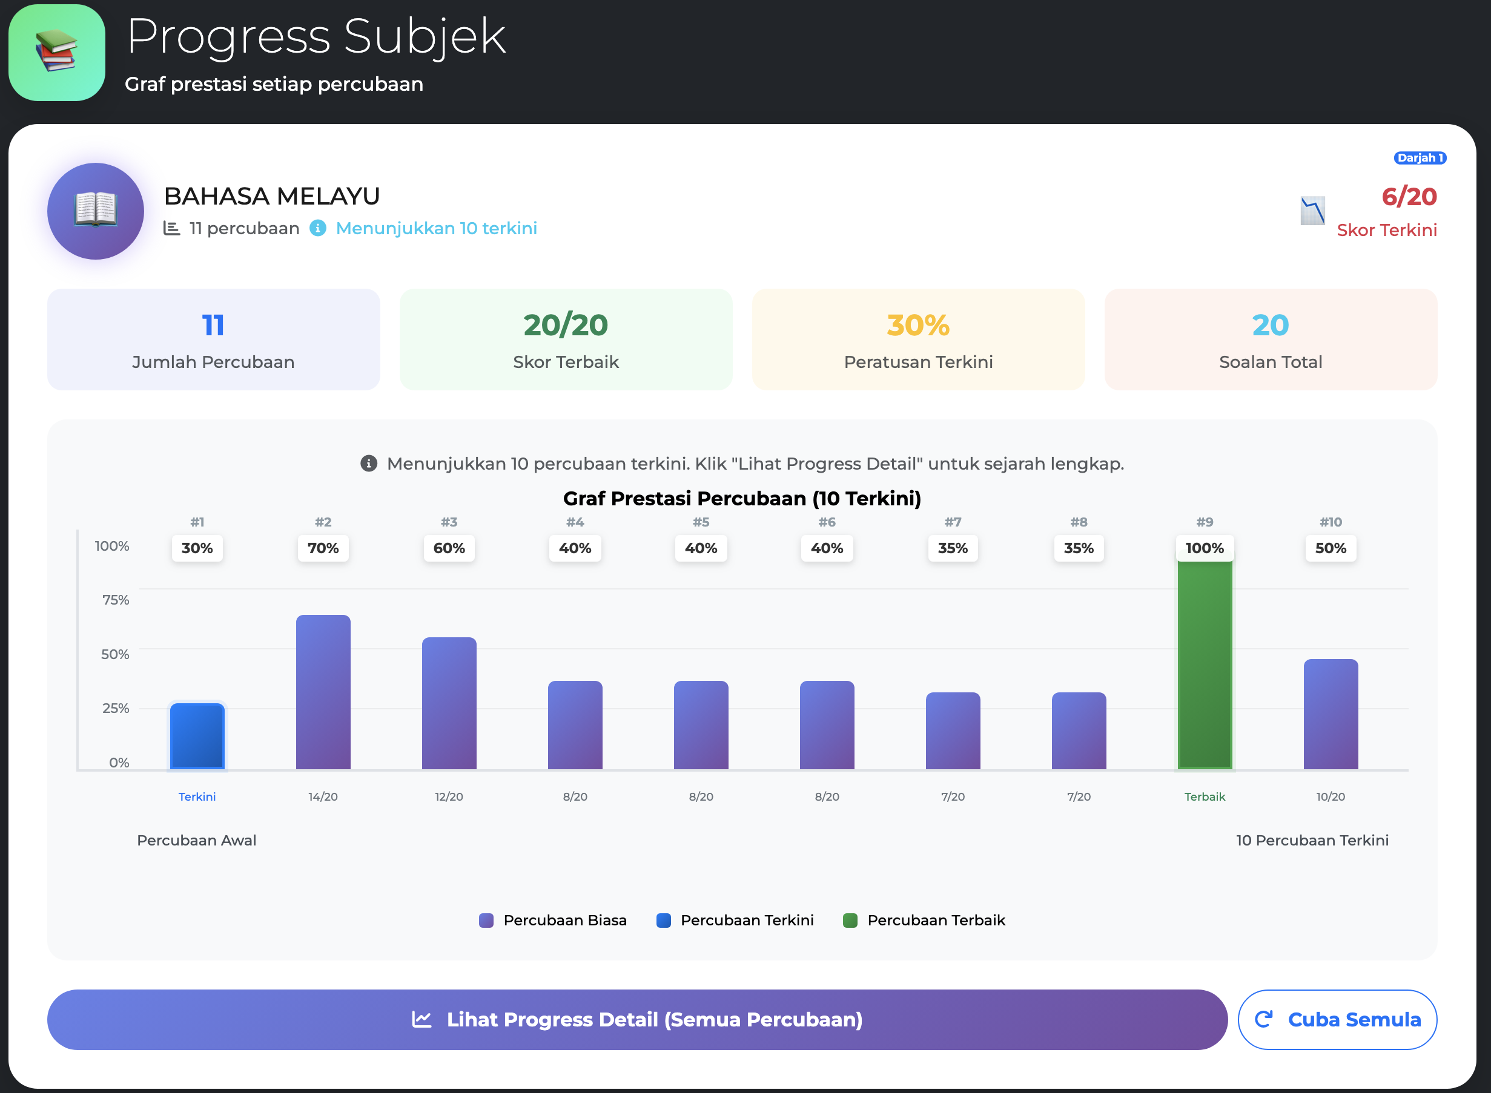1491x1093 pixels.
Task: Select the Peratusan Terkini 30% card
Action: click(917, 340)
